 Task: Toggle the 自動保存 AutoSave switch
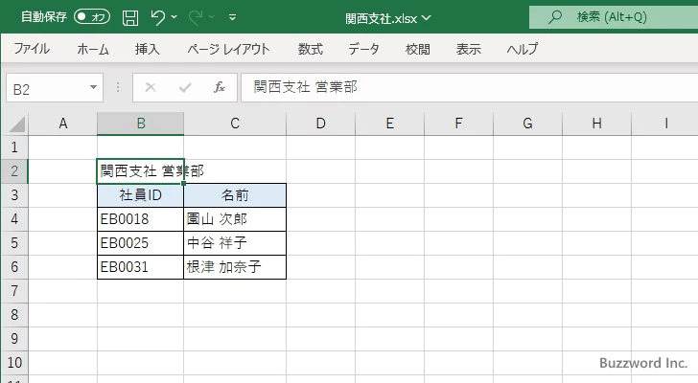pos(92,17)
